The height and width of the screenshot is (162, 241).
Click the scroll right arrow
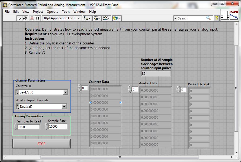232,157
